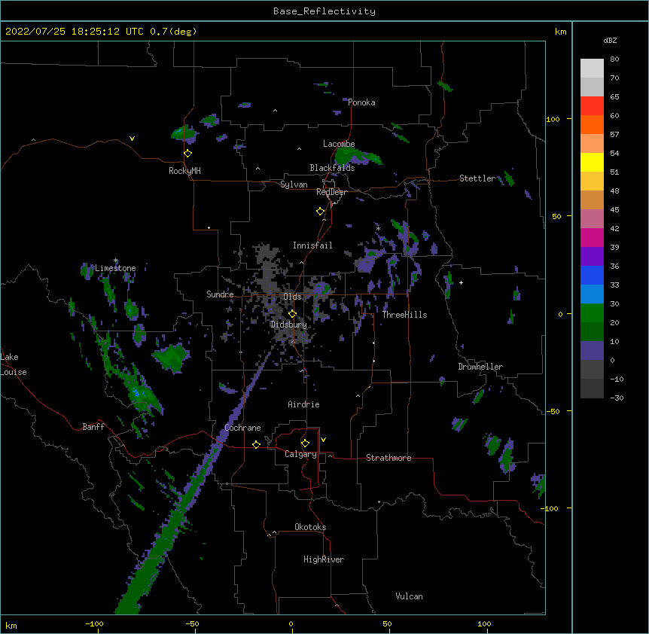
Task: Click the Calgary city label
Action: (300, 454)
